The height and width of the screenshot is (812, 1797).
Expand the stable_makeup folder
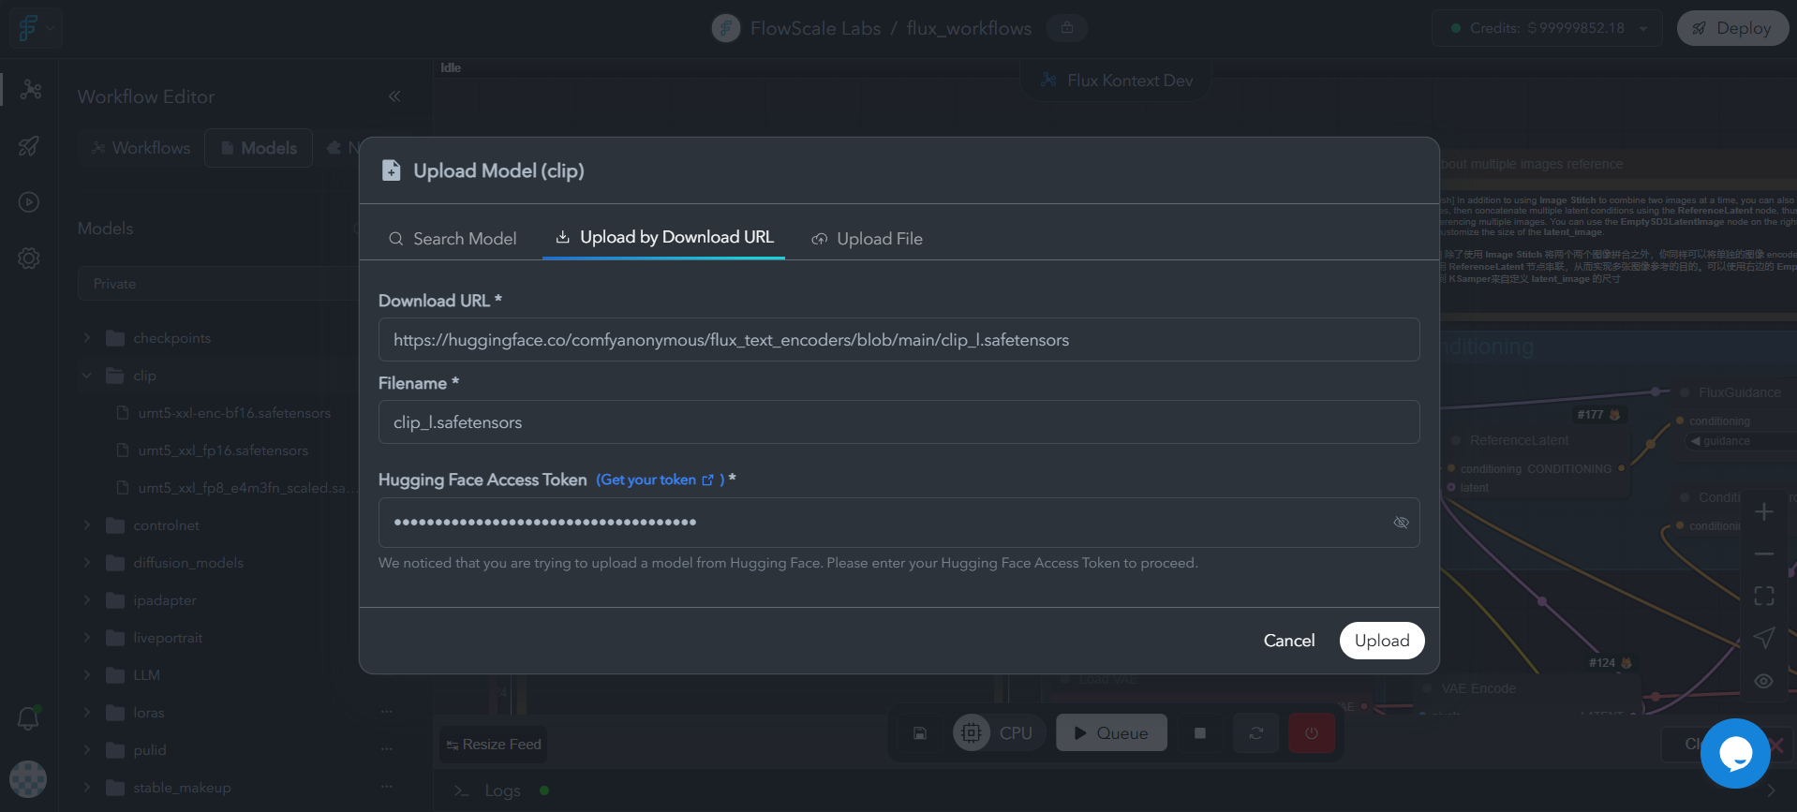click(x=87, y=788)
